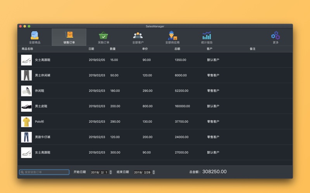
Task: Click 默认客户 in the 男士皮鞋 row
Action: tap(213, 106)
